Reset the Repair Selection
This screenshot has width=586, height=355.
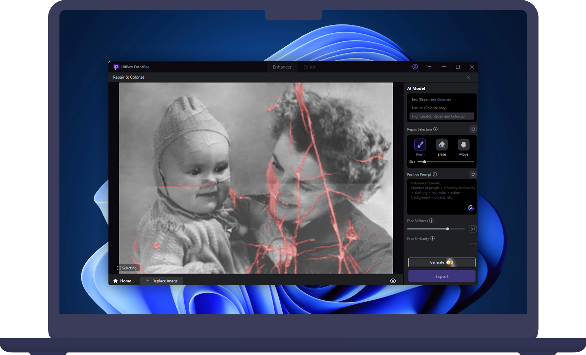473,129
